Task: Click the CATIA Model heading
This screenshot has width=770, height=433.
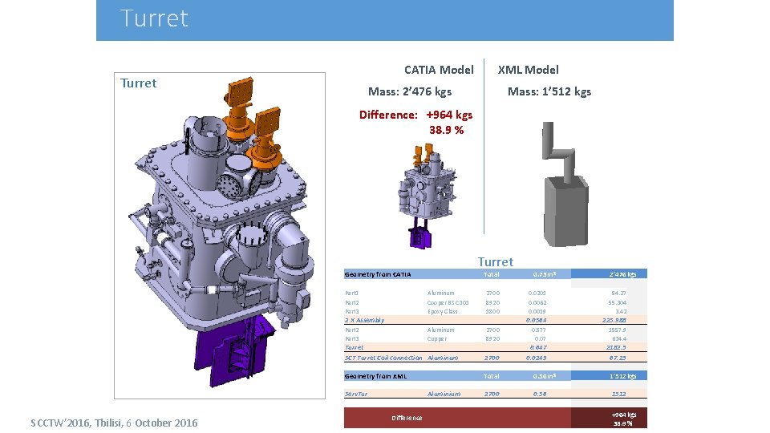Action: [x=439, y=70]
